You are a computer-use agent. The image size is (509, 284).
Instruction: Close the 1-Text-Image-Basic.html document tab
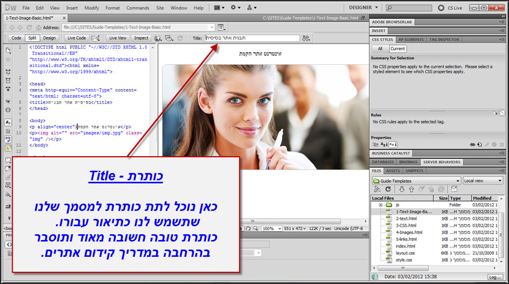click(x=64, y=18)
